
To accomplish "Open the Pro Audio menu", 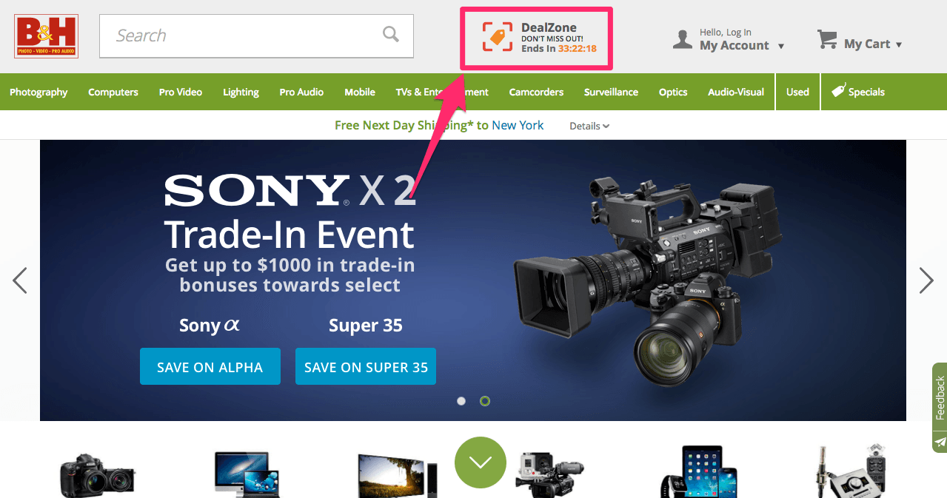I will click(x=301, y=92).
